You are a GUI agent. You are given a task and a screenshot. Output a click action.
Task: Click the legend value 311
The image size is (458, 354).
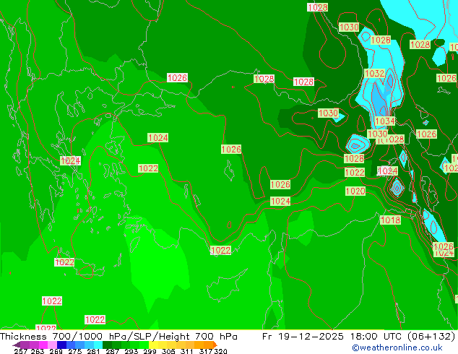(187, 351)
